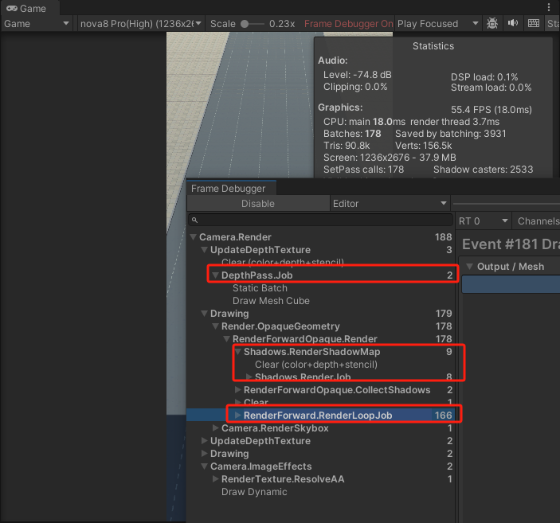Screen dimensions: 560x523
Task: Click the partly visible Stats button
Action: (553, 24)
